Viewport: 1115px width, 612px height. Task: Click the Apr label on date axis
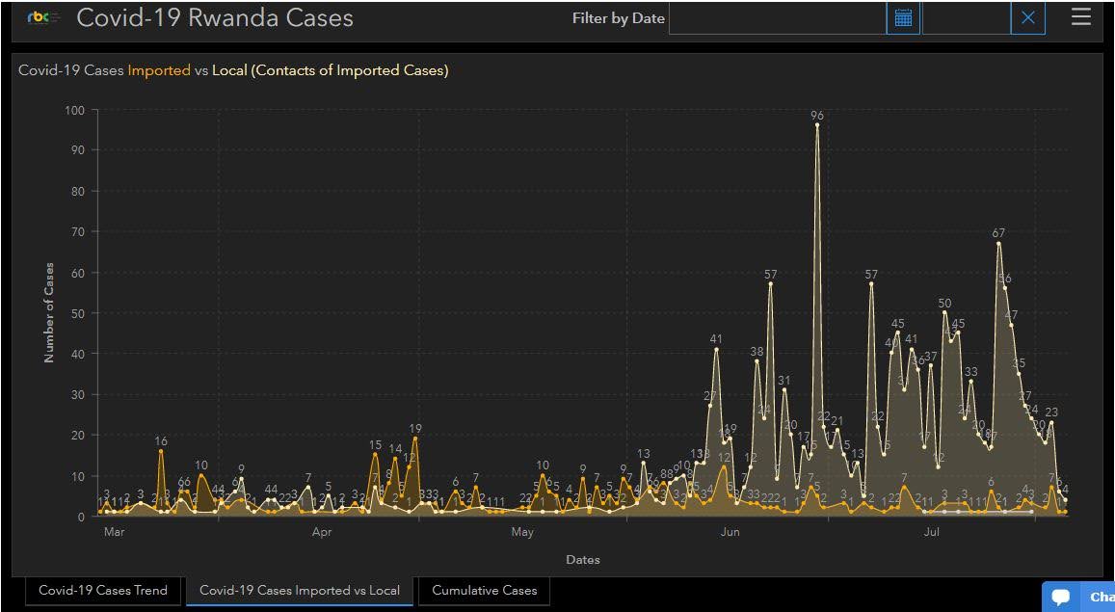click(322, 532)
